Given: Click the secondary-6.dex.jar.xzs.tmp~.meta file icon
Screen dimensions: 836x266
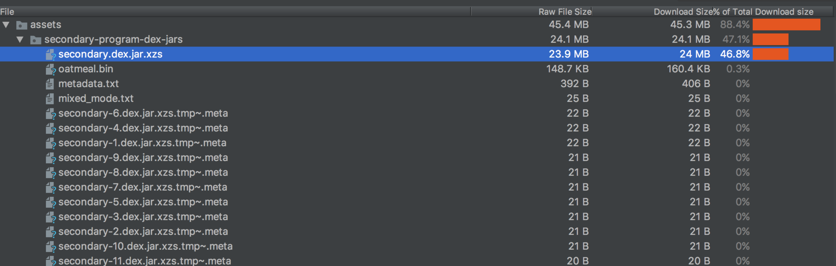Looking at the screenshot, I should coord(51,114).
